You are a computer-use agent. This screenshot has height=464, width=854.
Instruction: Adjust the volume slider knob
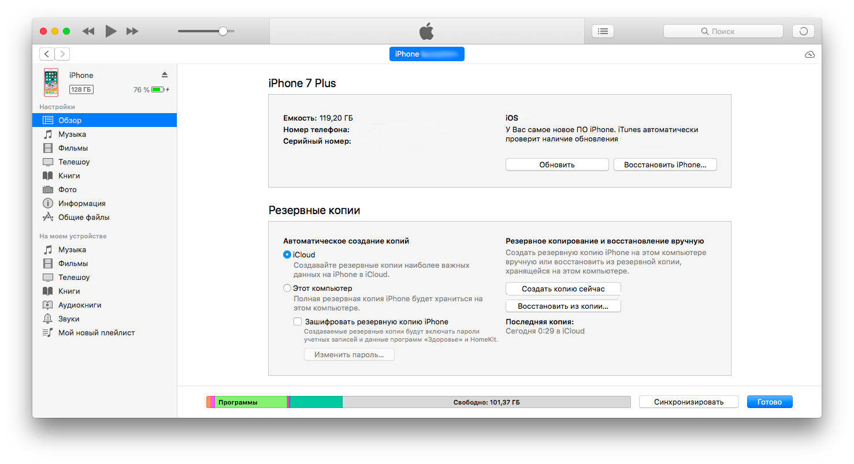pos(223,31)
